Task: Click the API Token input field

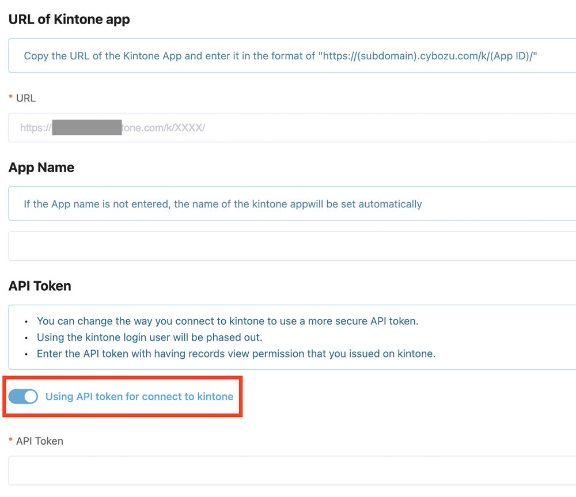Action: coord(293,471)
